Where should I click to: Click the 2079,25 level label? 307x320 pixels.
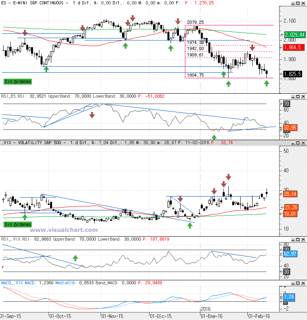[x=195, y=22]
